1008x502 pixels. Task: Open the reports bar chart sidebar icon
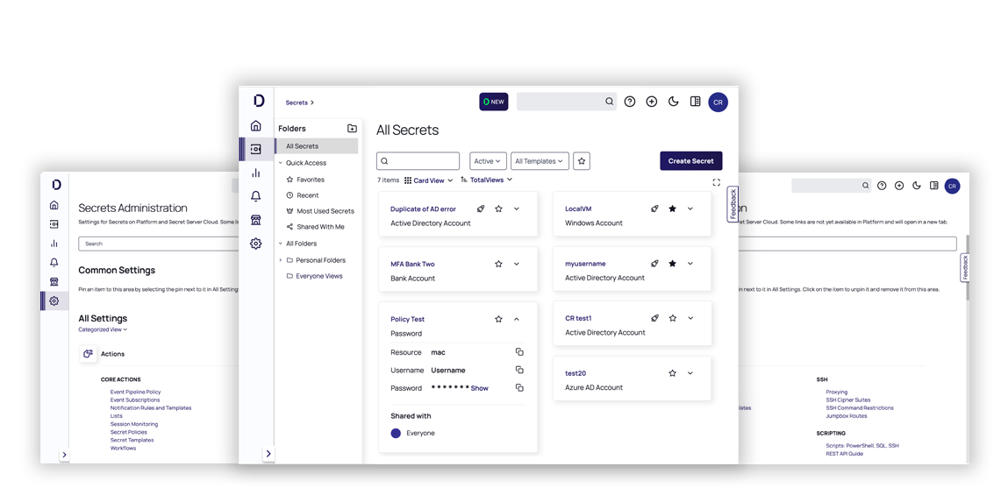pyautogui.click(x=255, y=173)
